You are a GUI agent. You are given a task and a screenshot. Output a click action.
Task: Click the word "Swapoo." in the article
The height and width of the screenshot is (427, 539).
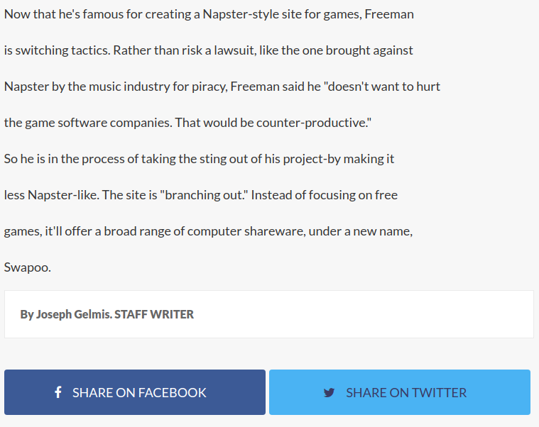tap(28, 267)
